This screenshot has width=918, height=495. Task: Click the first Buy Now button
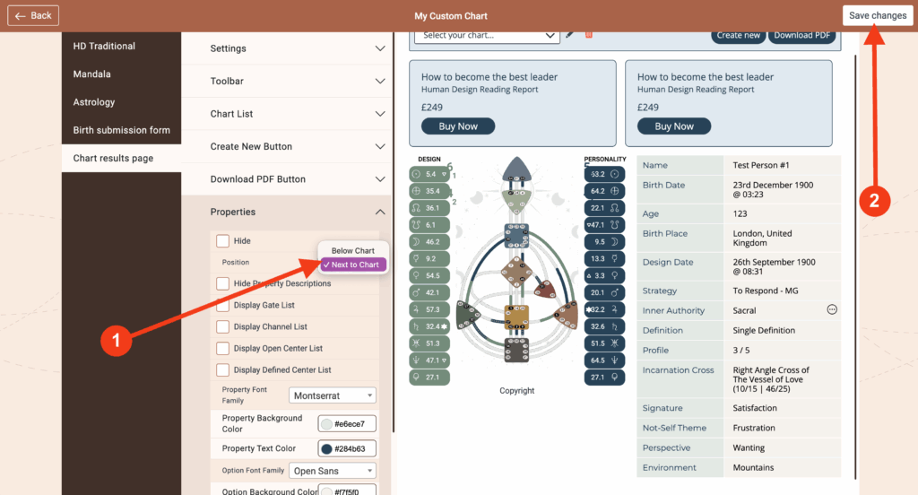coord(458,126)
